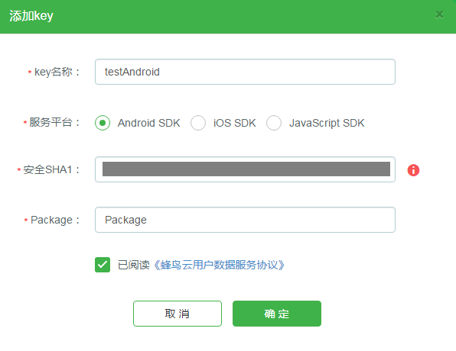
Task: Click the red info icon beside 安全SHA1
Action: tap(413, 170)
